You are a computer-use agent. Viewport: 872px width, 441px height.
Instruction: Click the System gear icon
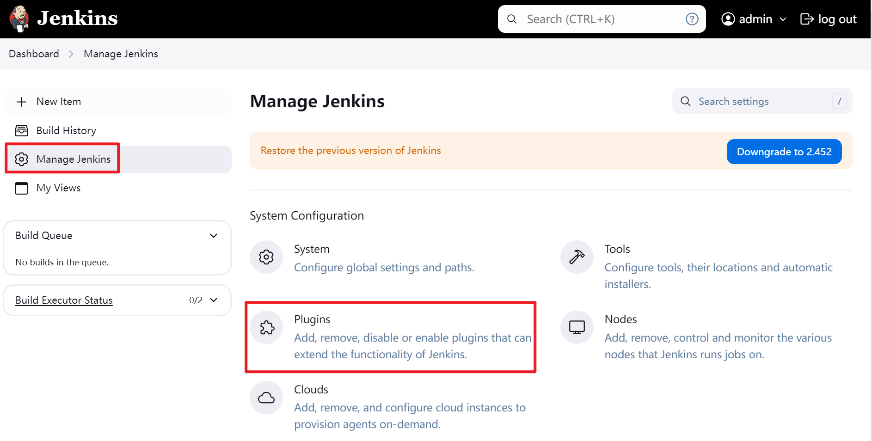tap(266, 257)
